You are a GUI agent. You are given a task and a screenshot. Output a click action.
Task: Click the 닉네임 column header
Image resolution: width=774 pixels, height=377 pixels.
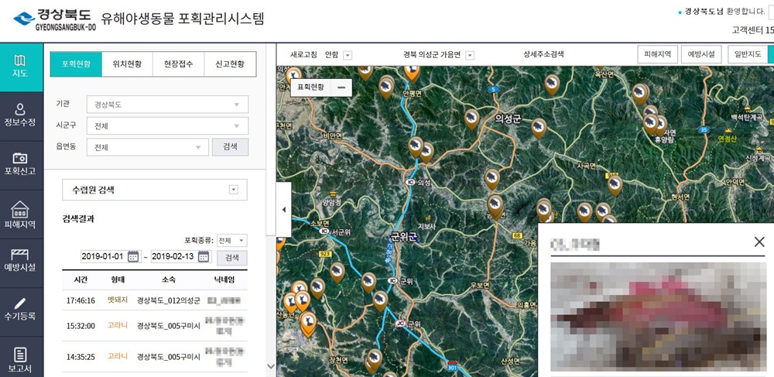[x=224, y=279]
